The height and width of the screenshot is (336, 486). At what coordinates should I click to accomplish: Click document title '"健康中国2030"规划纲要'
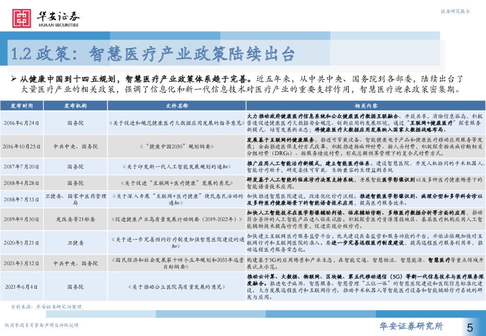177,146
